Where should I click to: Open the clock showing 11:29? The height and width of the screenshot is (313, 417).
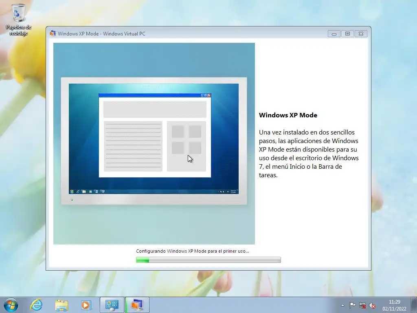(x=394, y=305)
